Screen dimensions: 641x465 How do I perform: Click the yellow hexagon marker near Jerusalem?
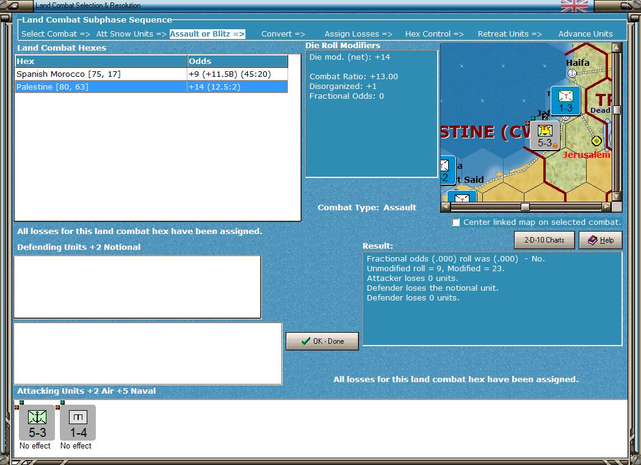pos(596,141)
